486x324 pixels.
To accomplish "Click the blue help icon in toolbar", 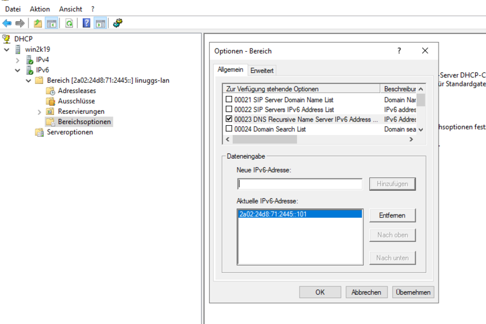I will tap(86, 23).
